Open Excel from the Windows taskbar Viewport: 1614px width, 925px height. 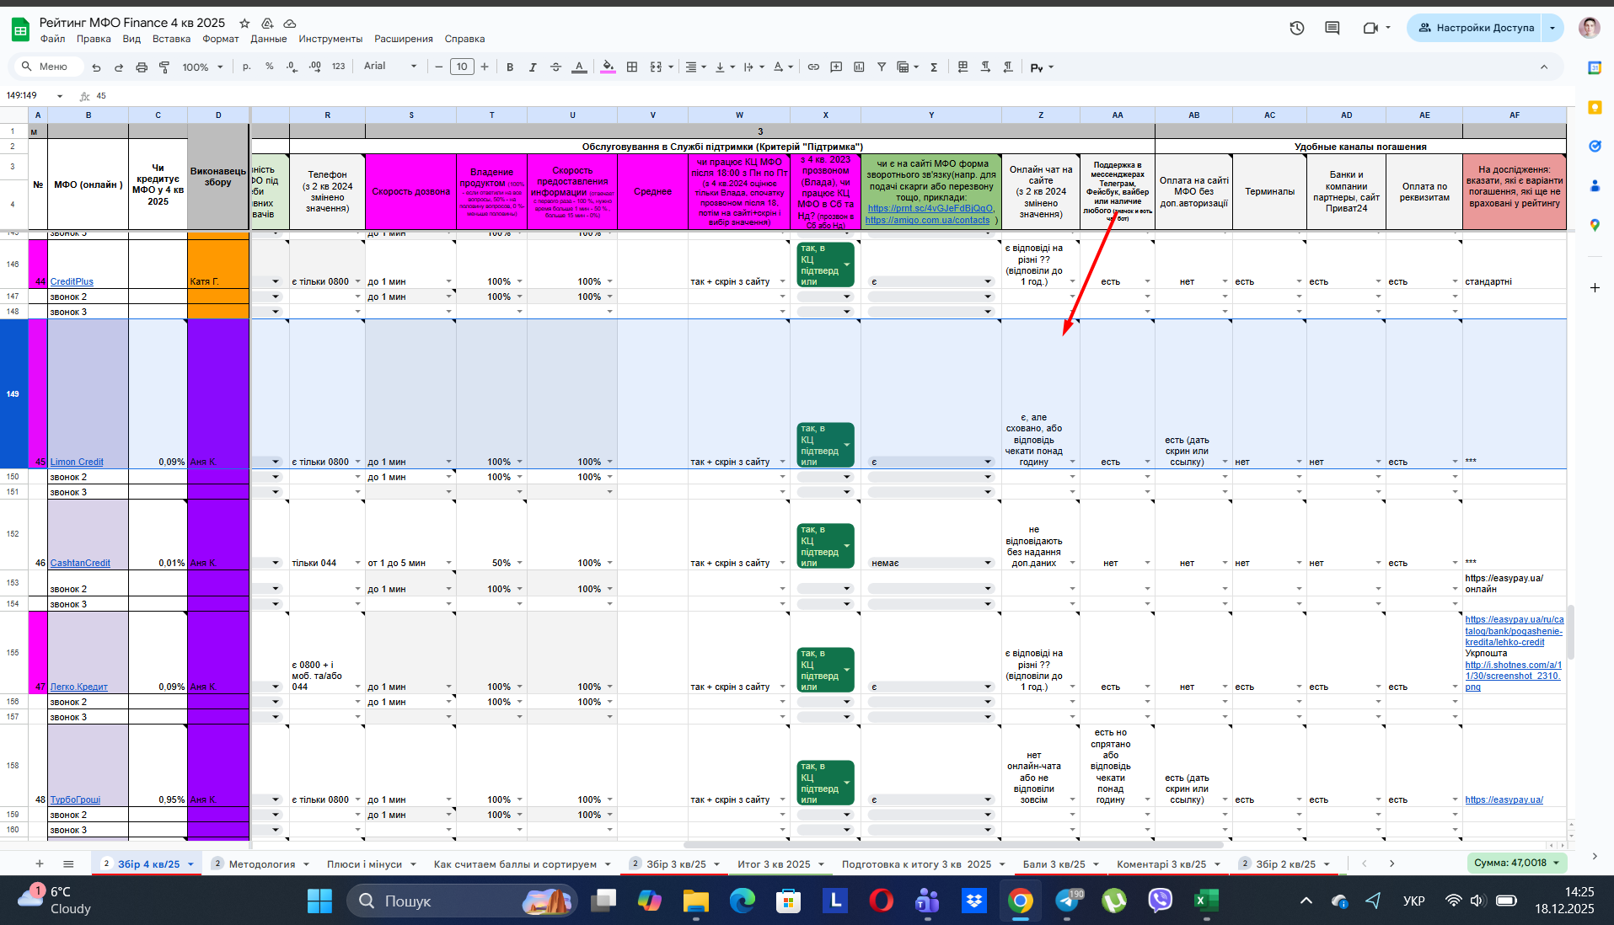(x=1205, y=901)
